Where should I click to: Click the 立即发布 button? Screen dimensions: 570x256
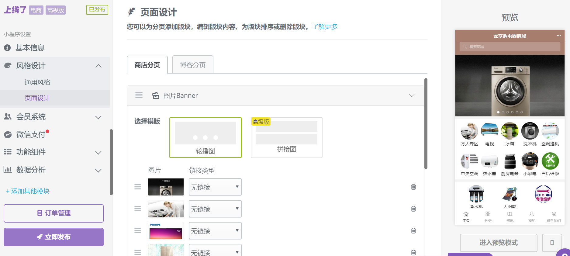tap(54, 237)
